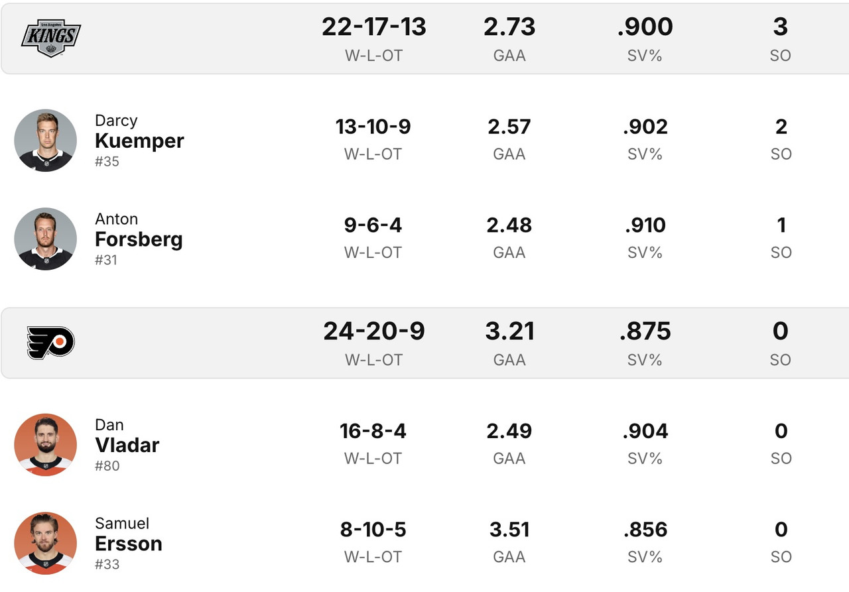This screenshot has height=592, width=849.
Task: Open Darcy Kuemper's headshot photo
Action: 45,141
